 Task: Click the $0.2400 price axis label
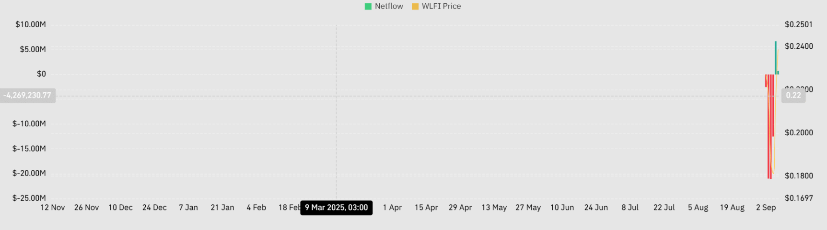coord(799,46)
